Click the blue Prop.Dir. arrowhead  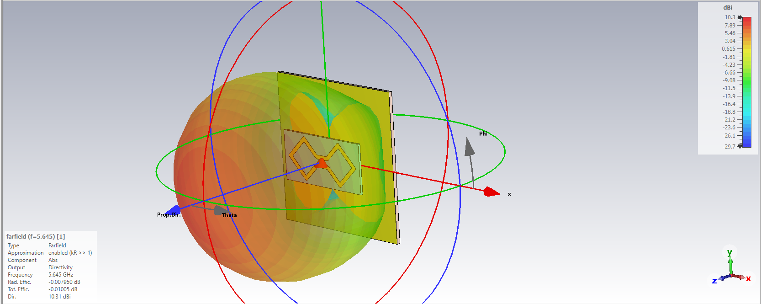point(173,210)
